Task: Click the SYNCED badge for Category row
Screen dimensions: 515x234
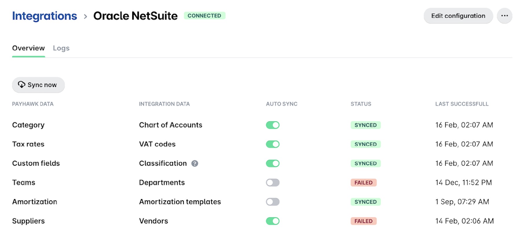Action: [x=365, y=125]
